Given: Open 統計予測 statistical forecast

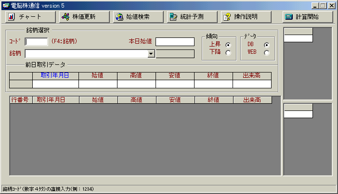Looking at the screenshot, I should click(192, 17).
